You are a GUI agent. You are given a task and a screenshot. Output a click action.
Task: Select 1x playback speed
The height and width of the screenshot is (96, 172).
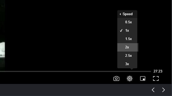point(127,31)
